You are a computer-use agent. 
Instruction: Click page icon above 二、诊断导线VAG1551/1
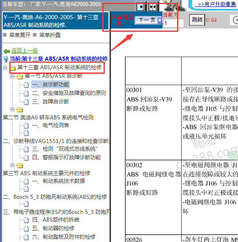coord(26,133)
